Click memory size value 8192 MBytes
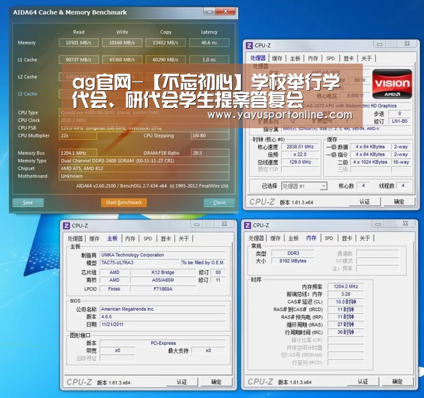 click(x=293, y=261)
